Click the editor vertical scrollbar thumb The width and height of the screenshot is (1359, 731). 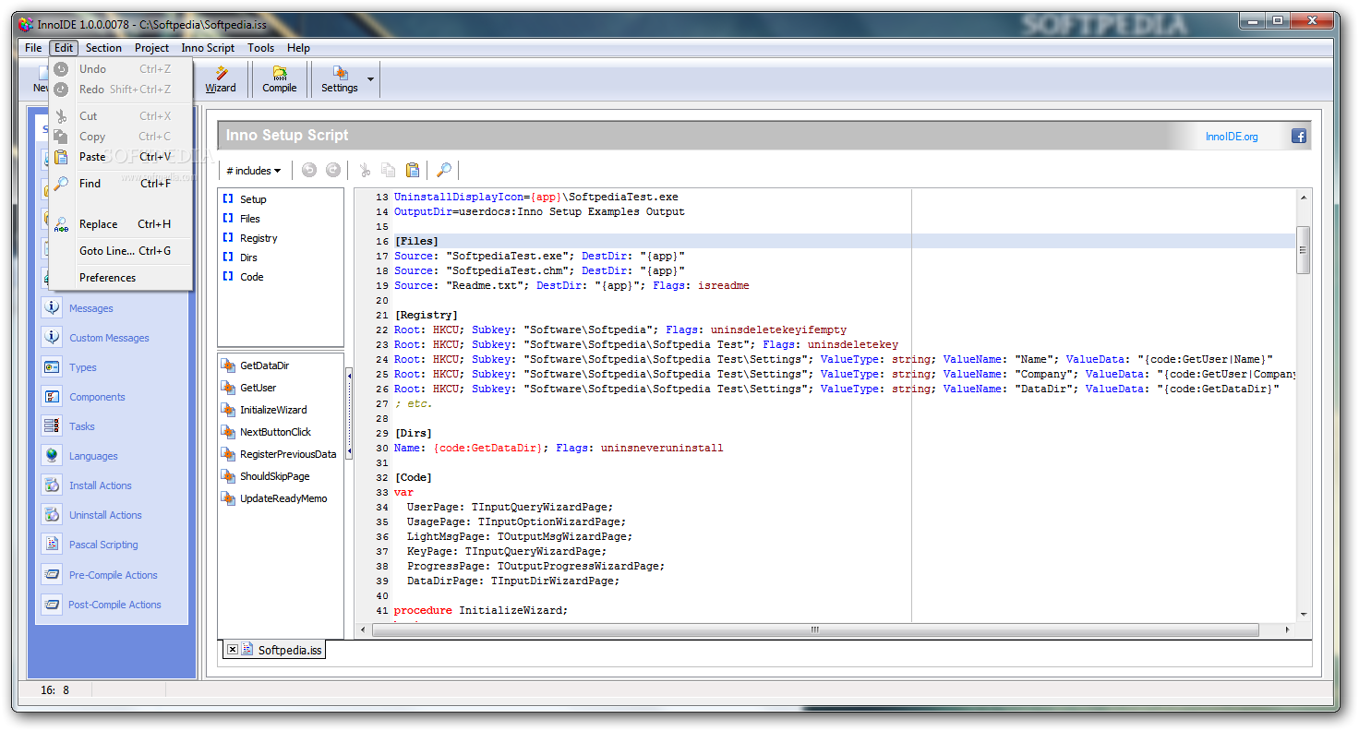click(x=1303, y=250)
